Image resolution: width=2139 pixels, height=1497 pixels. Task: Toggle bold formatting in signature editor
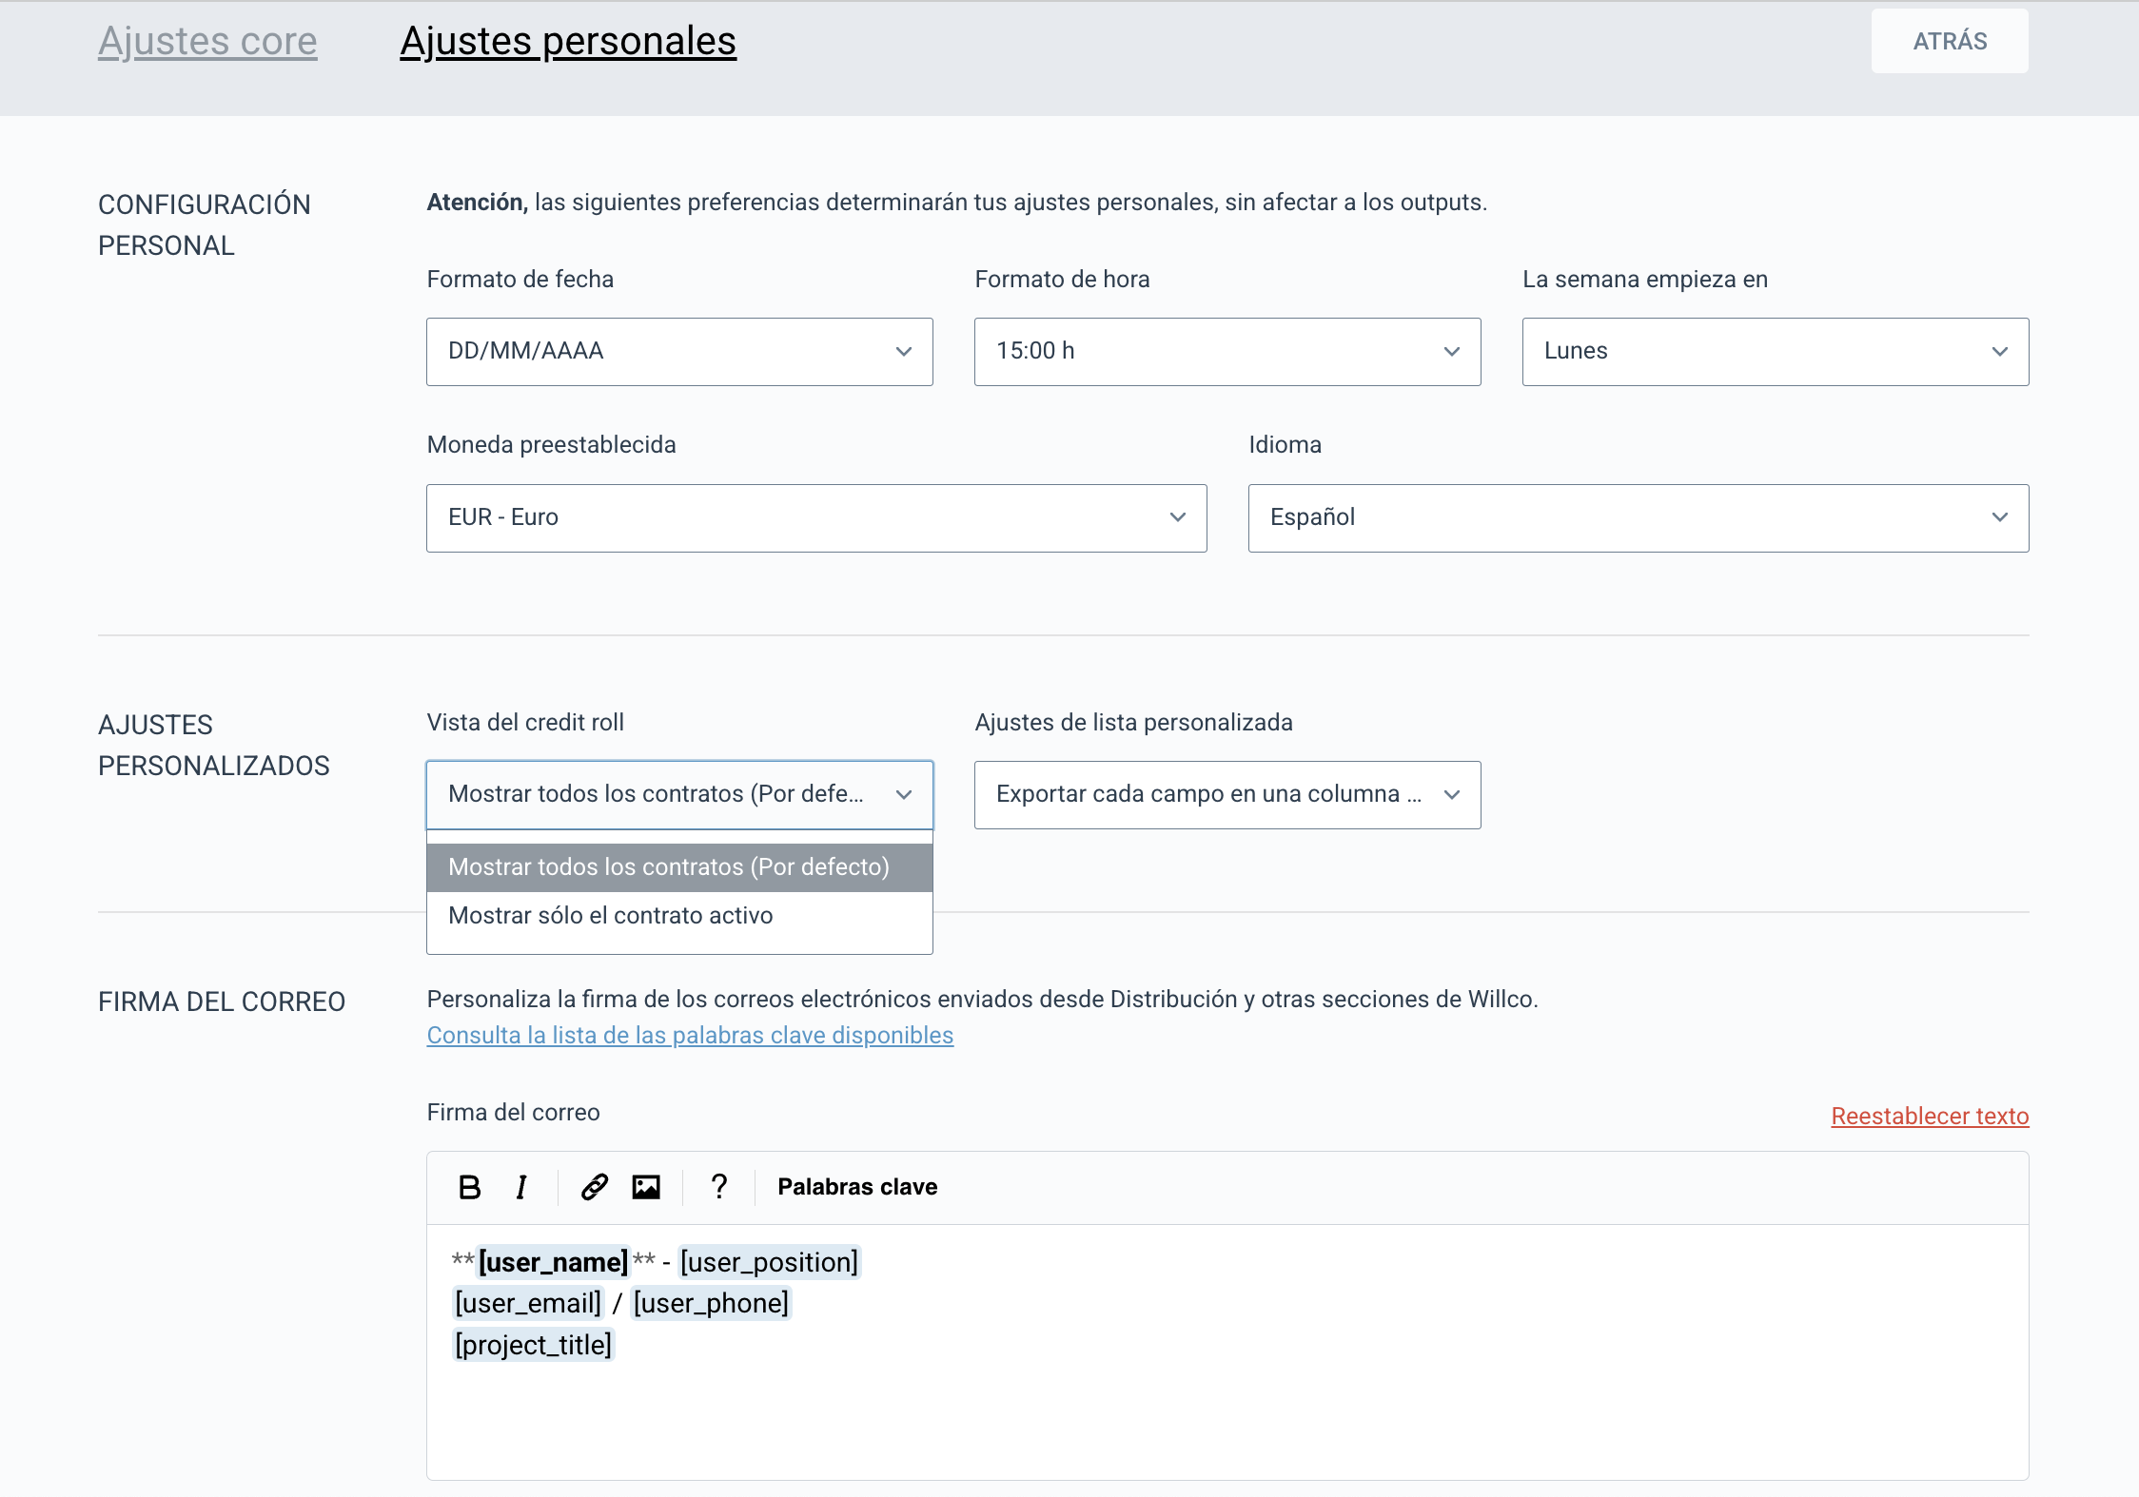point(469,1187)
